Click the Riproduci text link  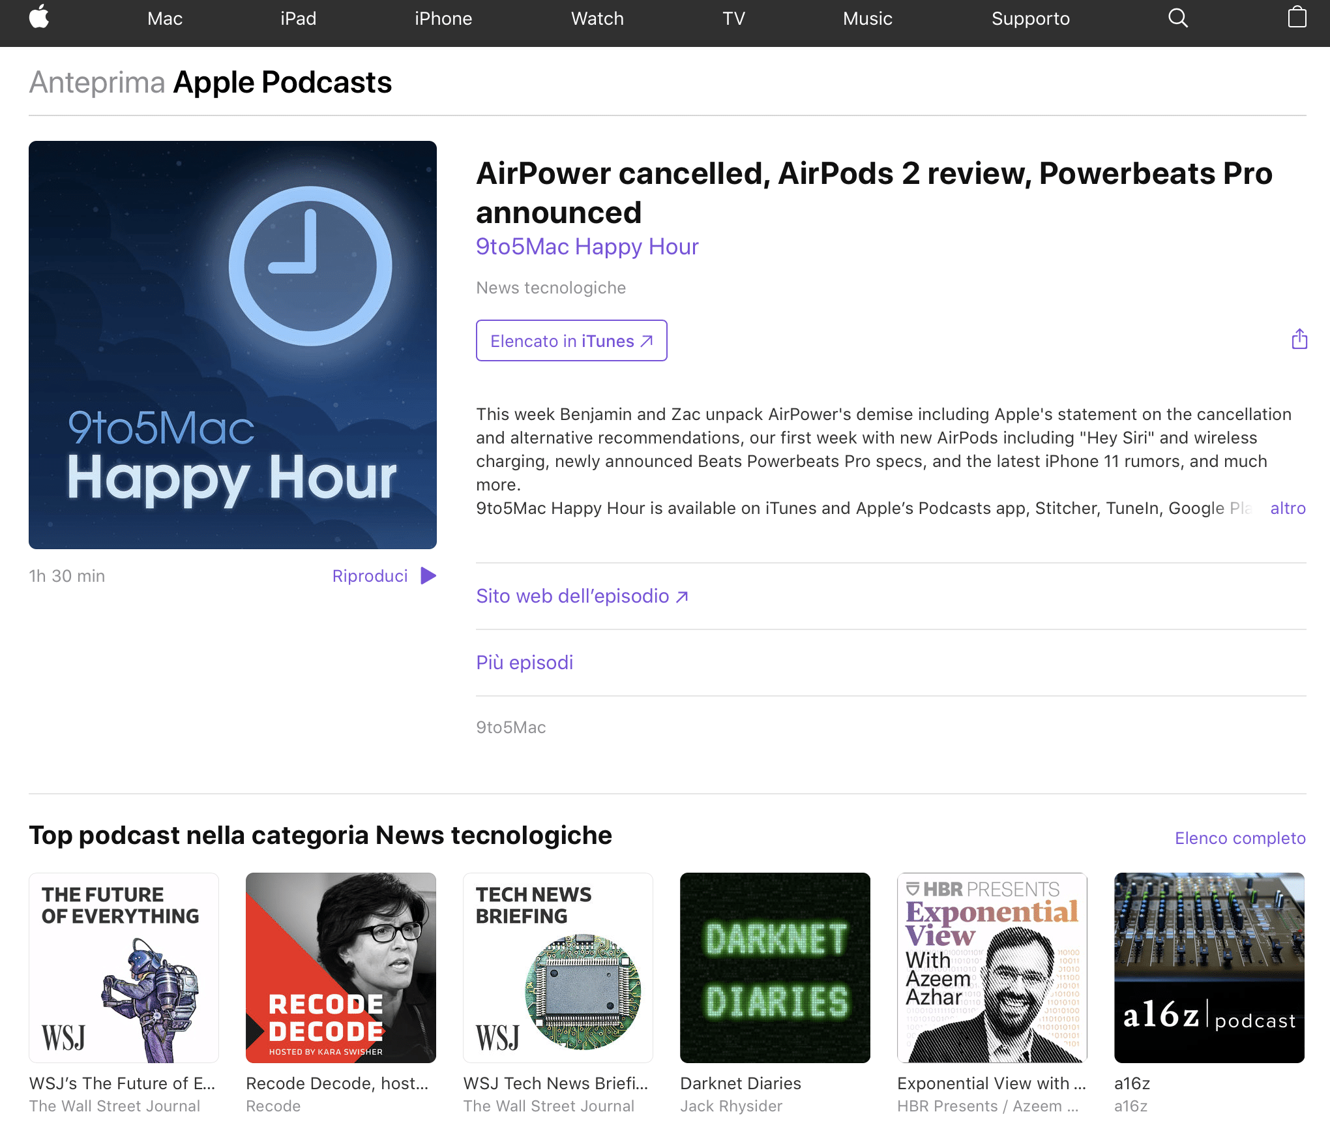tap(370, 576)
